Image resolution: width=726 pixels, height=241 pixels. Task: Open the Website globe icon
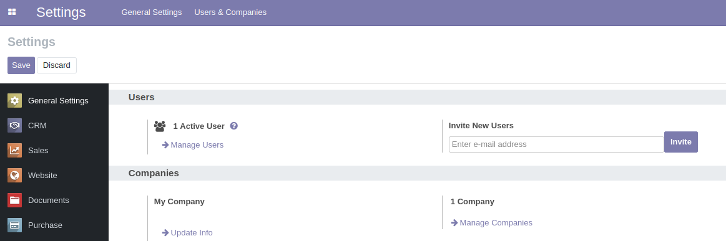tap(15, 176)
